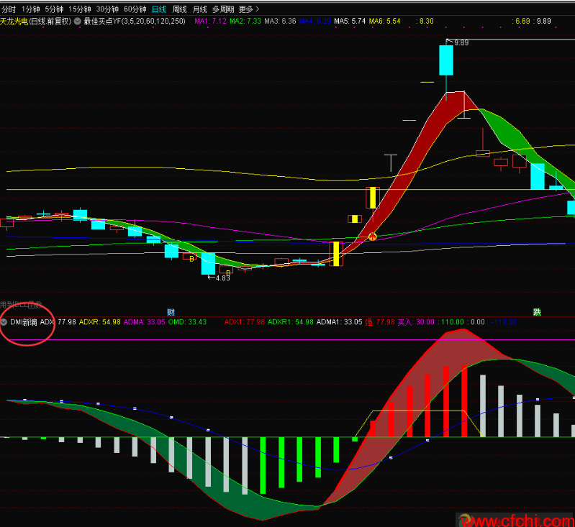Click the ADXR1: 54.98 value label
This screenshot has height=527, width=575.
coord(291,322)
